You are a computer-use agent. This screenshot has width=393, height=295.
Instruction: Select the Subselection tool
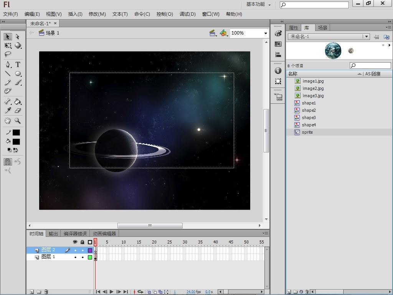(x=18, y=36)
